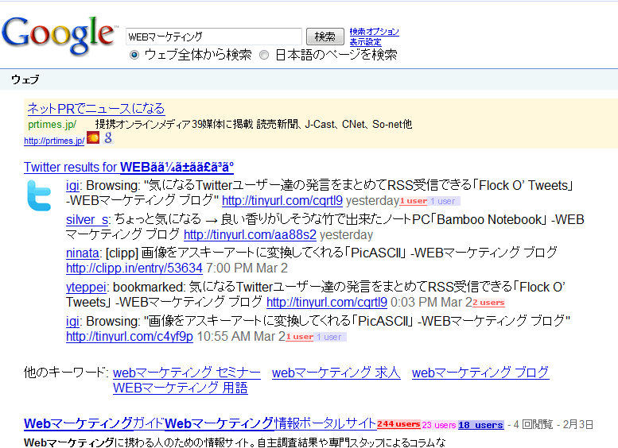Click the red '2 users' badge

click(x=488, y=303)
